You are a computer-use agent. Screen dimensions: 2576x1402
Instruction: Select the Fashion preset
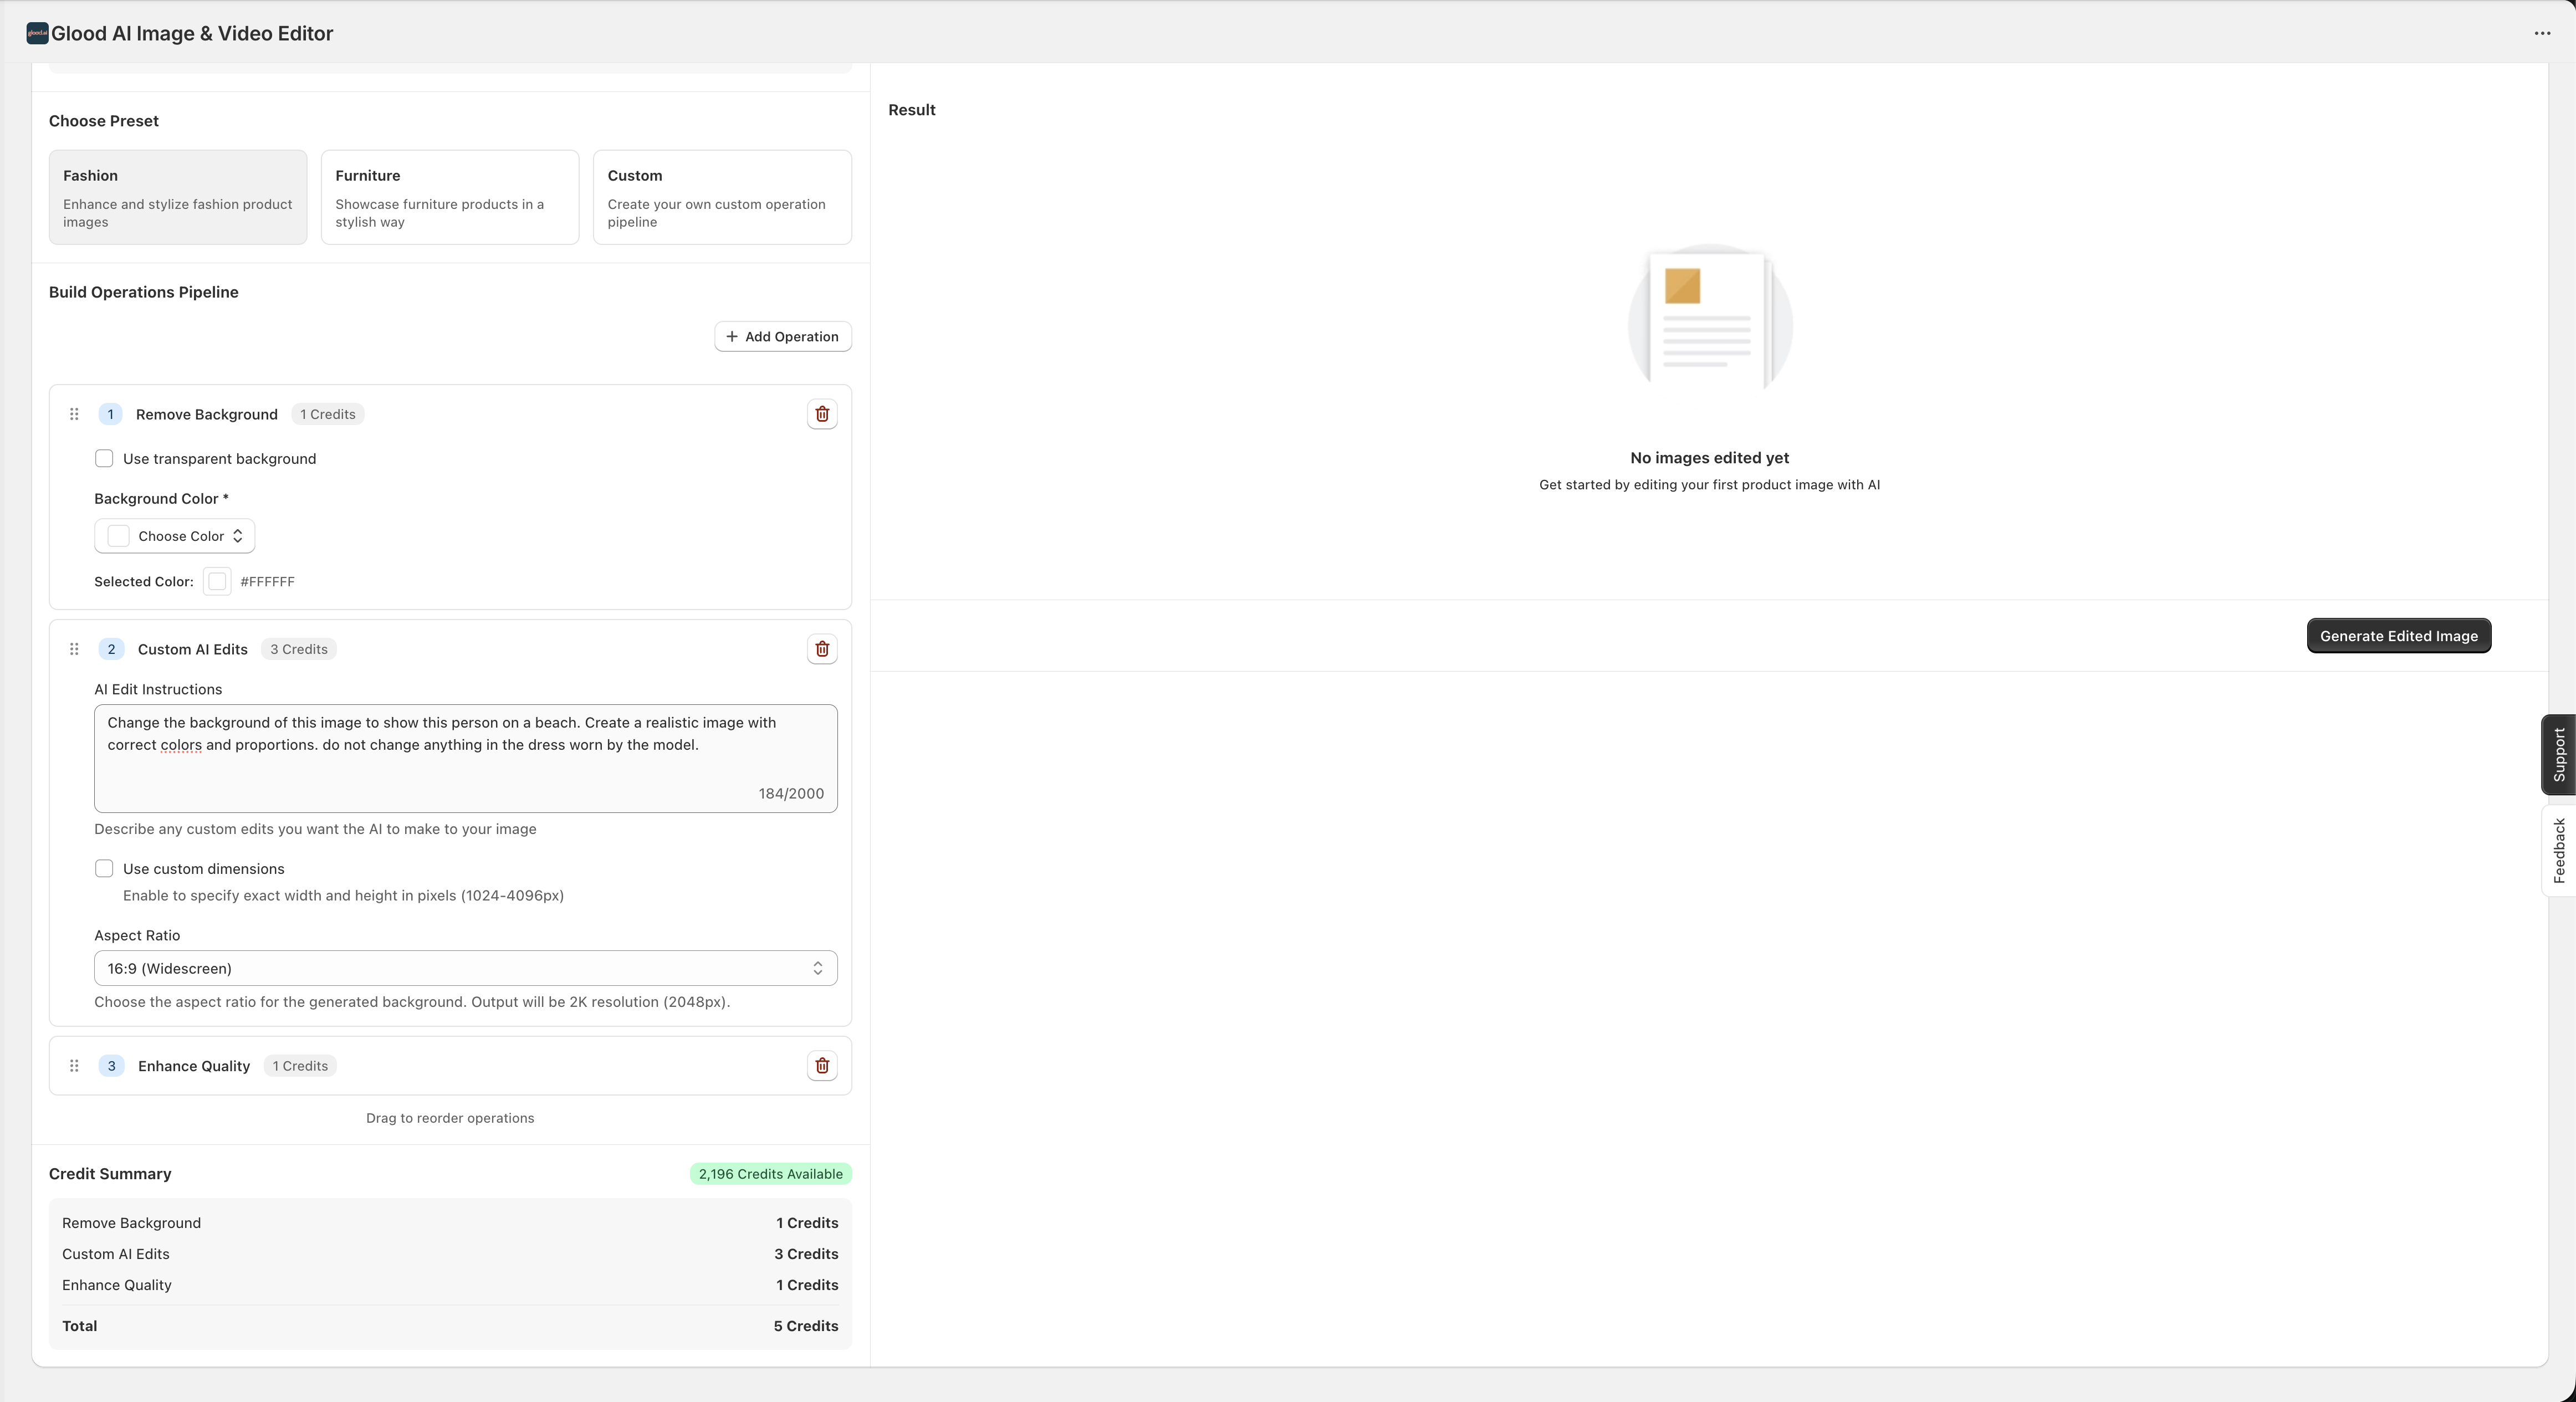[177, 197]
